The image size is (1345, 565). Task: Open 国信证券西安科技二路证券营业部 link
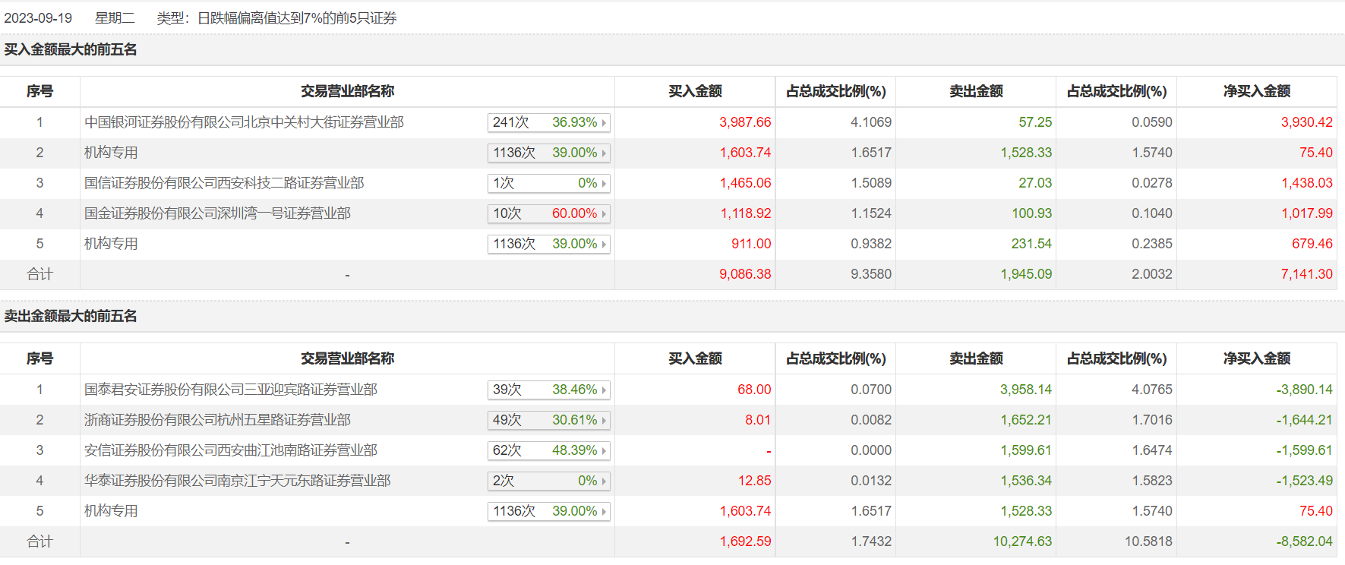pos(224,183)
